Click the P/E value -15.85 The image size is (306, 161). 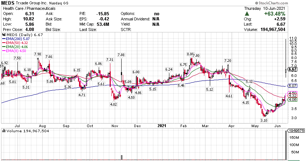(x=103, y=14)
